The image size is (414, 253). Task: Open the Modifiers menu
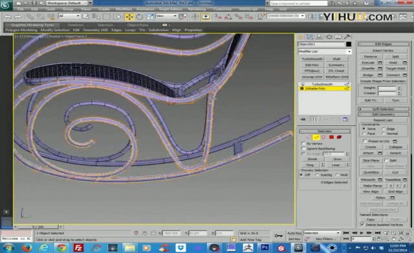[x=124, y=9]
